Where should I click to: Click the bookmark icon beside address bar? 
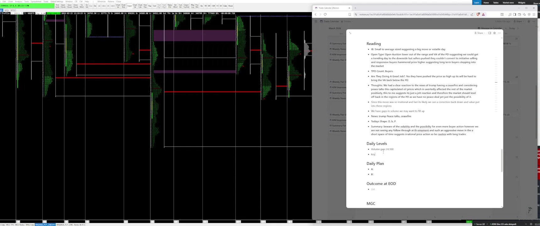(349, 14)
